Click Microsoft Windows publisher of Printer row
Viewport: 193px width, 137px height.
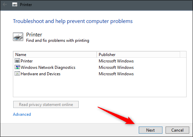[116, 61]
